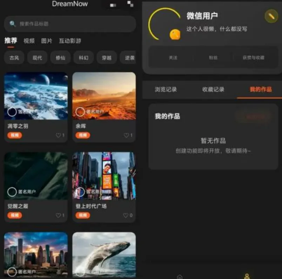The height and width of the screenshot is (279, 282).
Task: Open the city skyline thumbnail
Action: [36, 255]
